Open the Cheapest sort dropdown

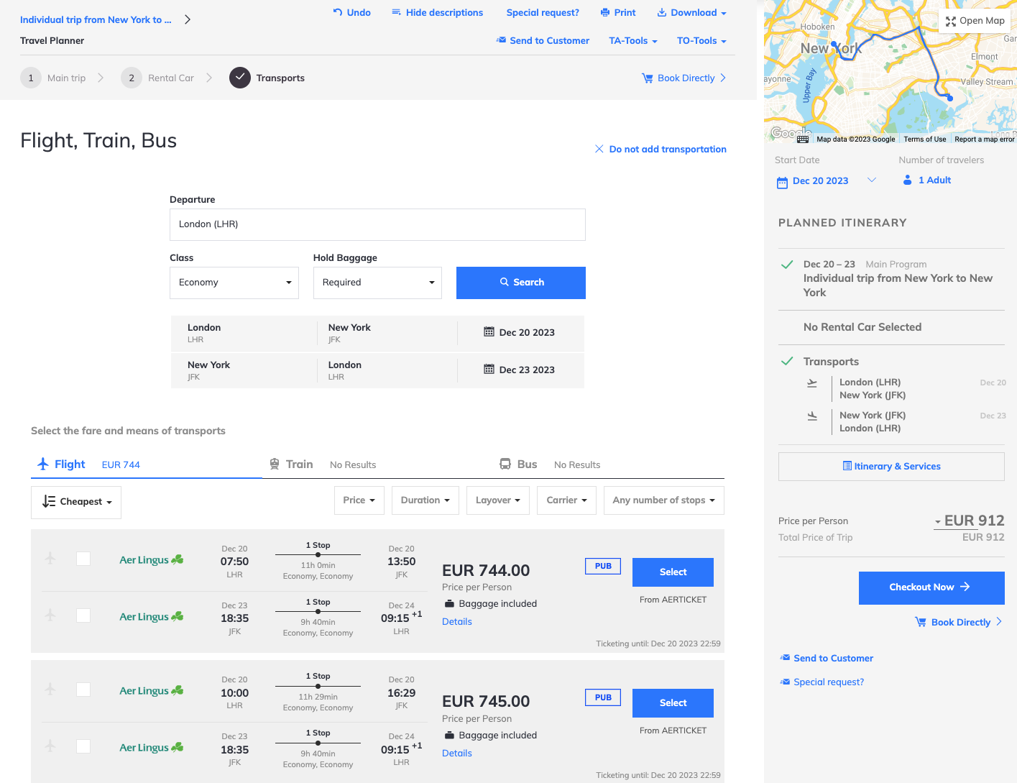pyautogui.click(x=76, y=502)
